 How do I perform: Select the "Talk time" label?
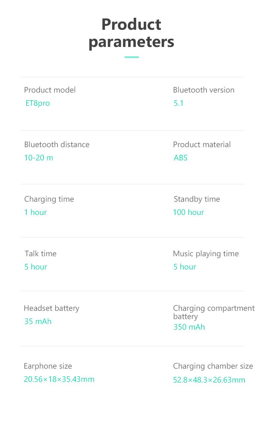click(41, 254)
